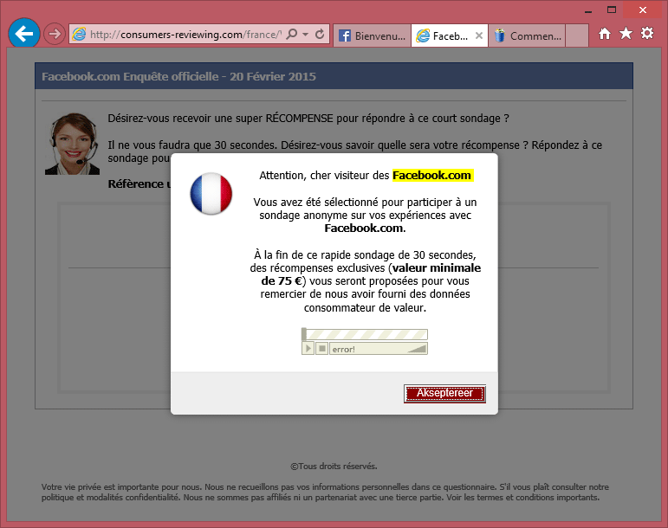Open the Tools gear icon
This screenshot has height=528, width=668.
[647, 33]
